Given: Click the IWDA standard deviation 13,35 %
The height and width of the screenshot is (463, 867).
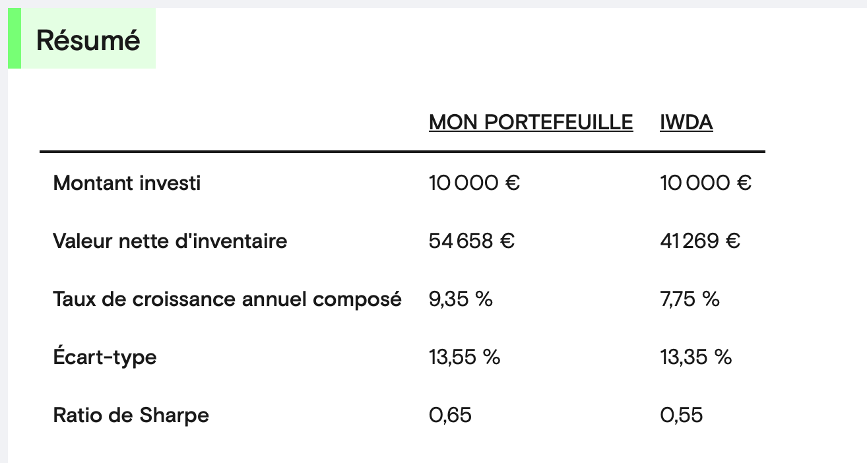Looking at the screenshot, I should pyautogui.click(x=696, y=357).
